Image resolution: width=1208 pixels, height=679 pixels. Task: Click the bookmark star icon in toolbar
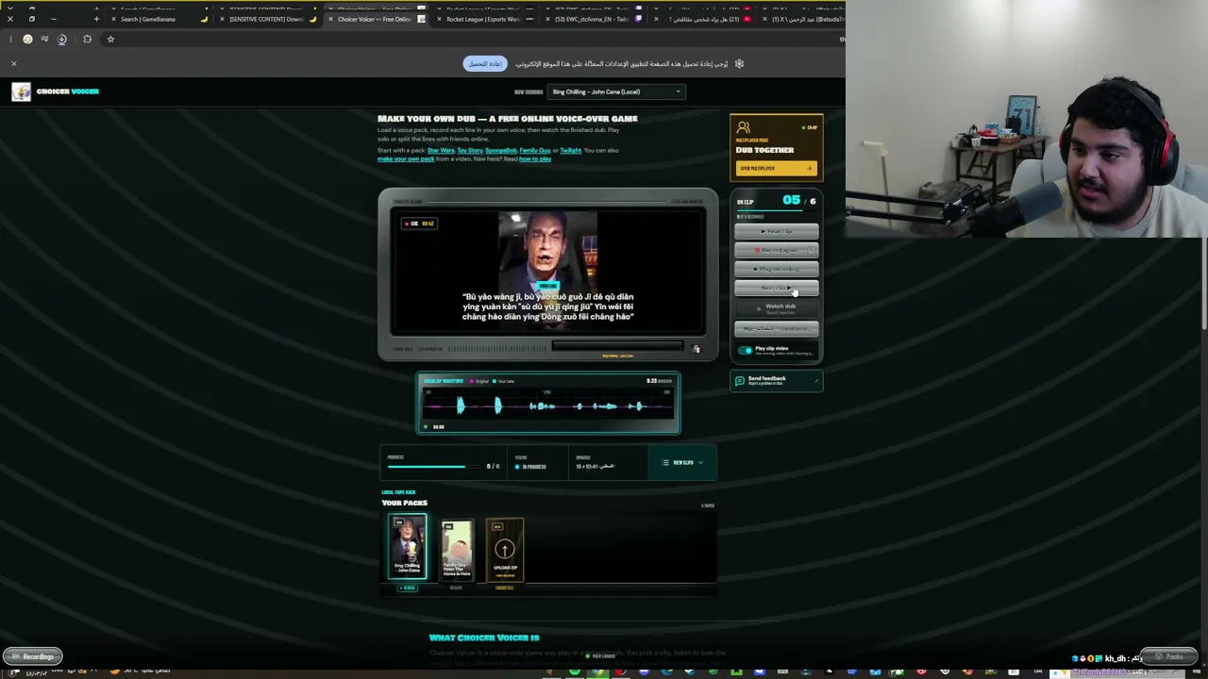[x=110, y=39]
